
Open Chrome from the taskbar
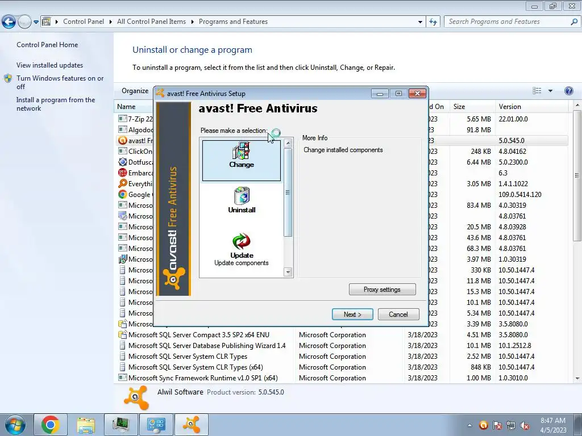51,425
